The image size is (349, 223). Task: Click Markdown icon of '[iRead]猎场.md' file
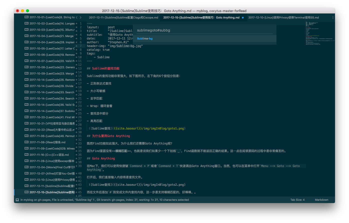click(x=26, y=142)
